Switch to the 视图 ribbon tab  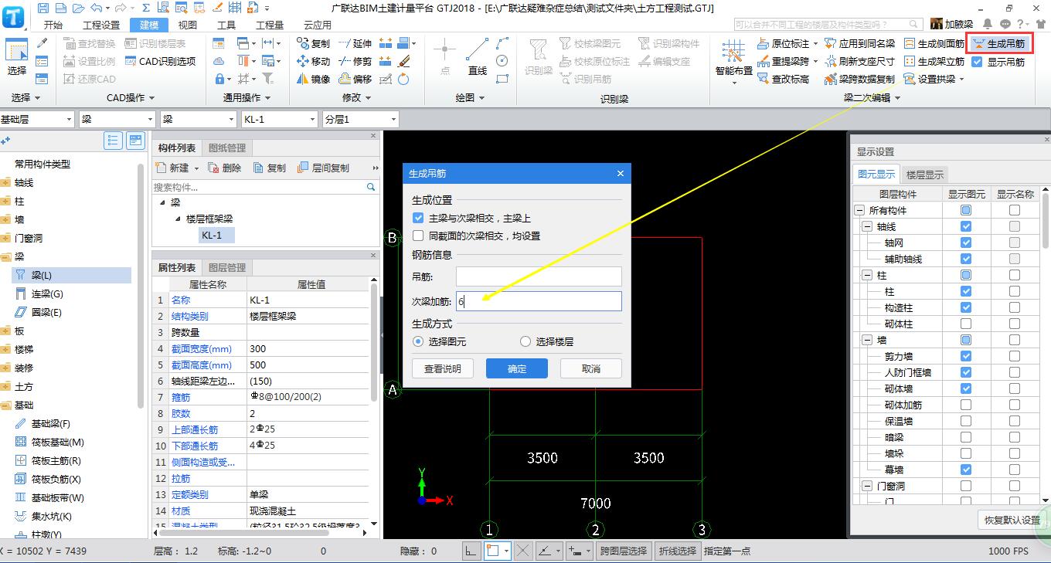188,25
